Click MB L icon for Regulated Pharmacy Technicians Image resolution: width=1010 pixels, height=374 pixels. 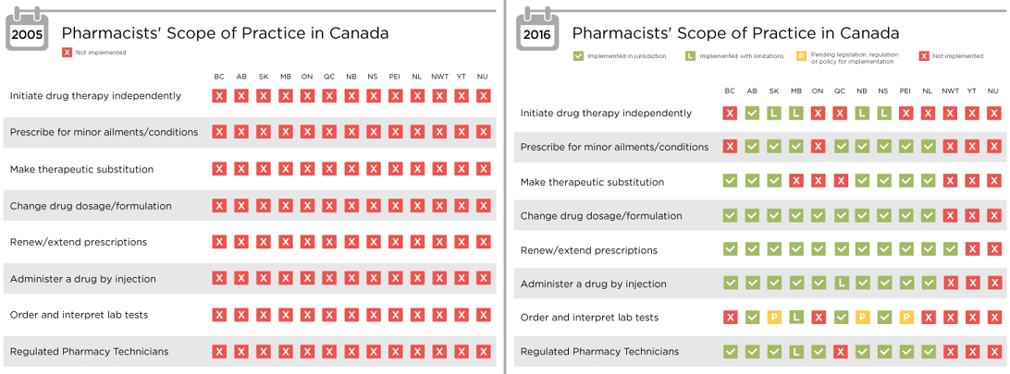pos(796,352)
